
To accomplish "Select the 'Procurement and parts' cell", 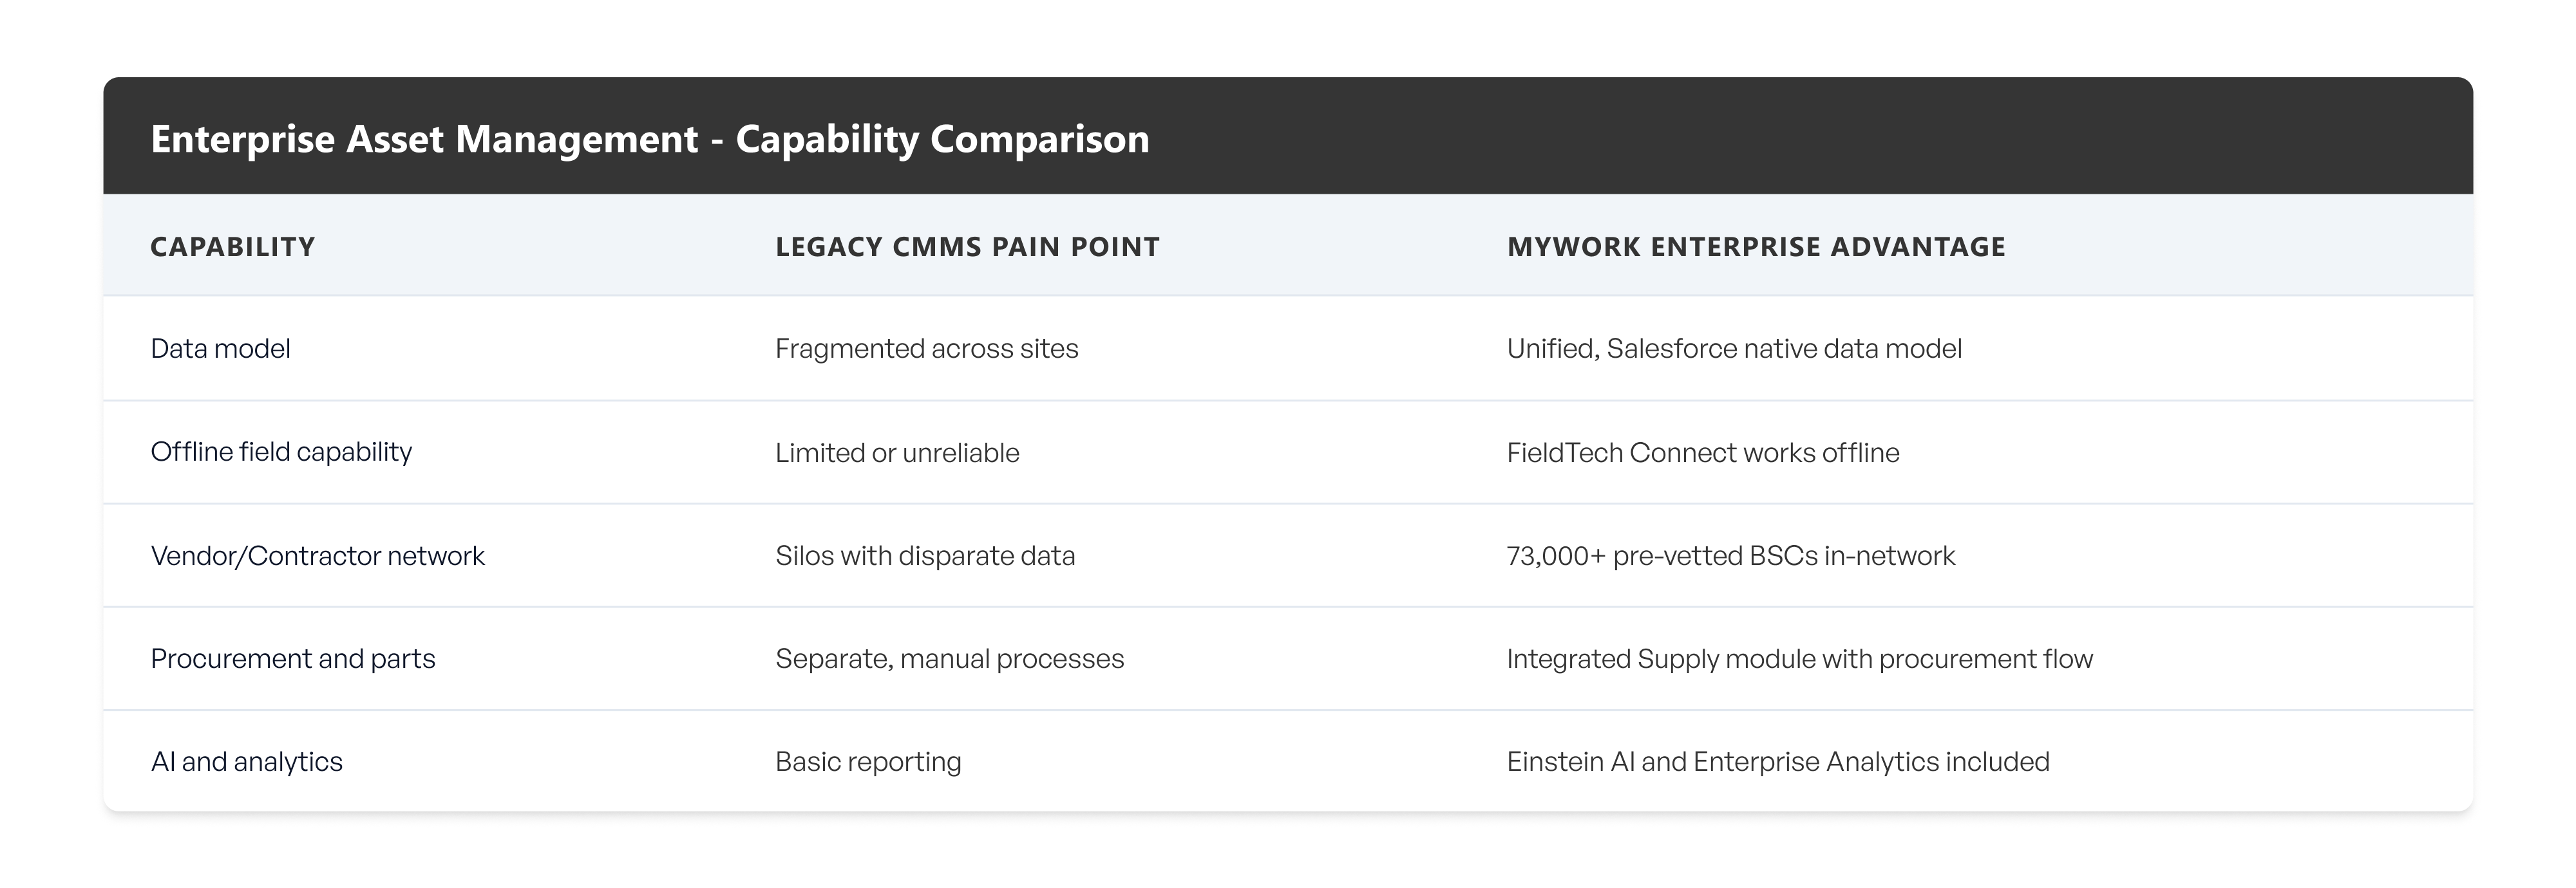I will coord(292,660).
